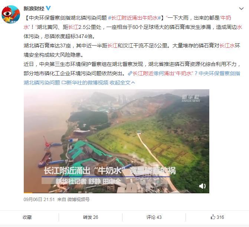This screenshot has height=227, width=249.
Task: Like the post with the thumbs-up icon
Action: [x=217, y=217]
